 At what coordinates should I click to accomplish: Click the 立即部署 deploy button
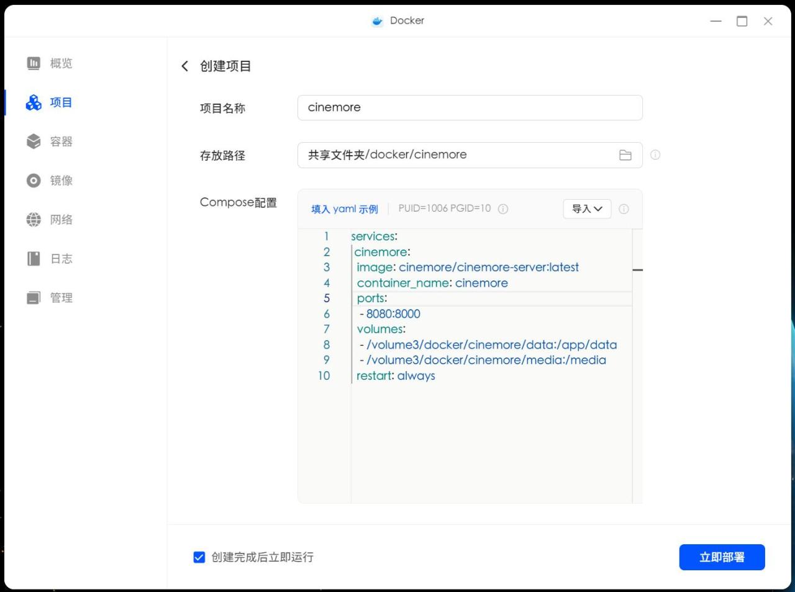click(722, 557)
